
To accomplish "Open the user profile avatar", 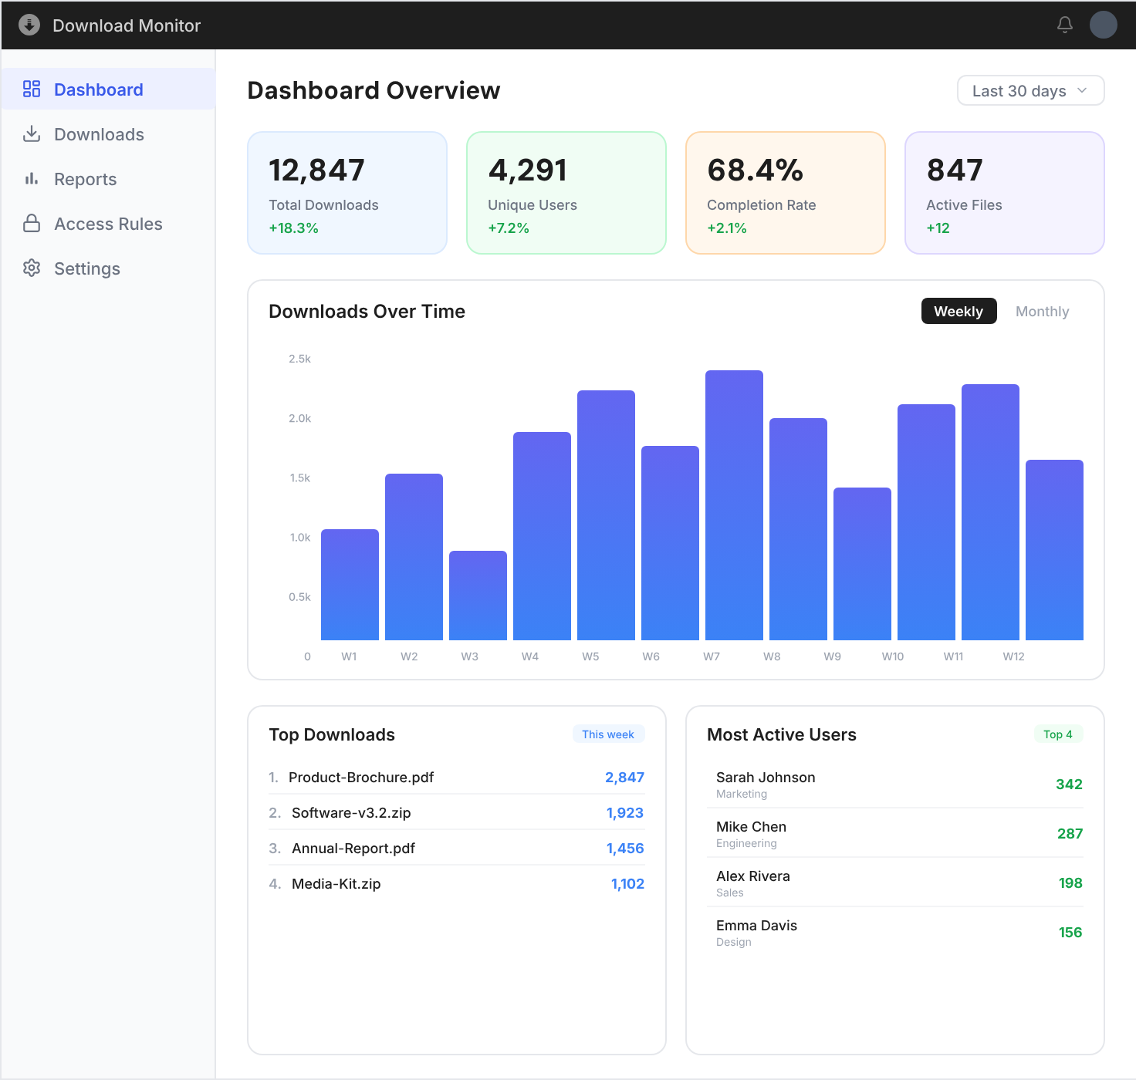I will point(1103,25).
